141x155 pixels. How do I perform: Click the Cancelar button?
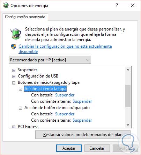97,148
